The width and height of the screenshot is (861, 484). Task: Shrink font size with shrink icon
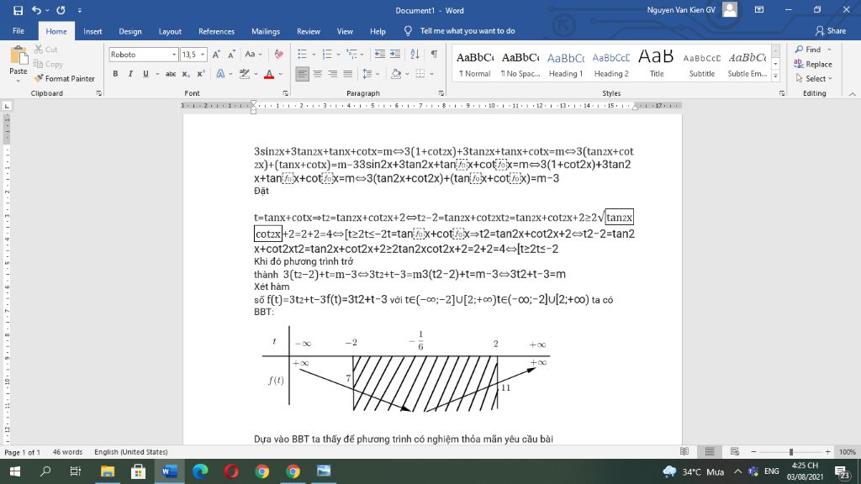(x=231, y=55)
